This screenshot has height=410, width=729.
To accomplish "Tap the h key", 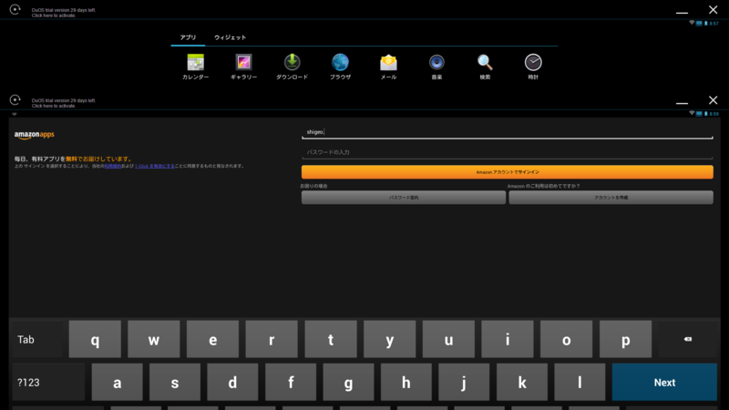I will [x=406, y=382].
